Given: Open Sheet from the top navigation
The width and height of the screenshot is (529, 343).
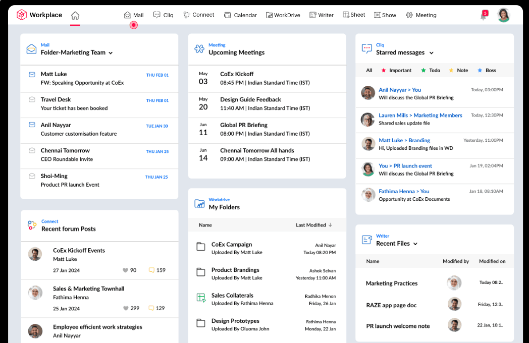Looking at the screenshot, I should [x=354, y=15].
